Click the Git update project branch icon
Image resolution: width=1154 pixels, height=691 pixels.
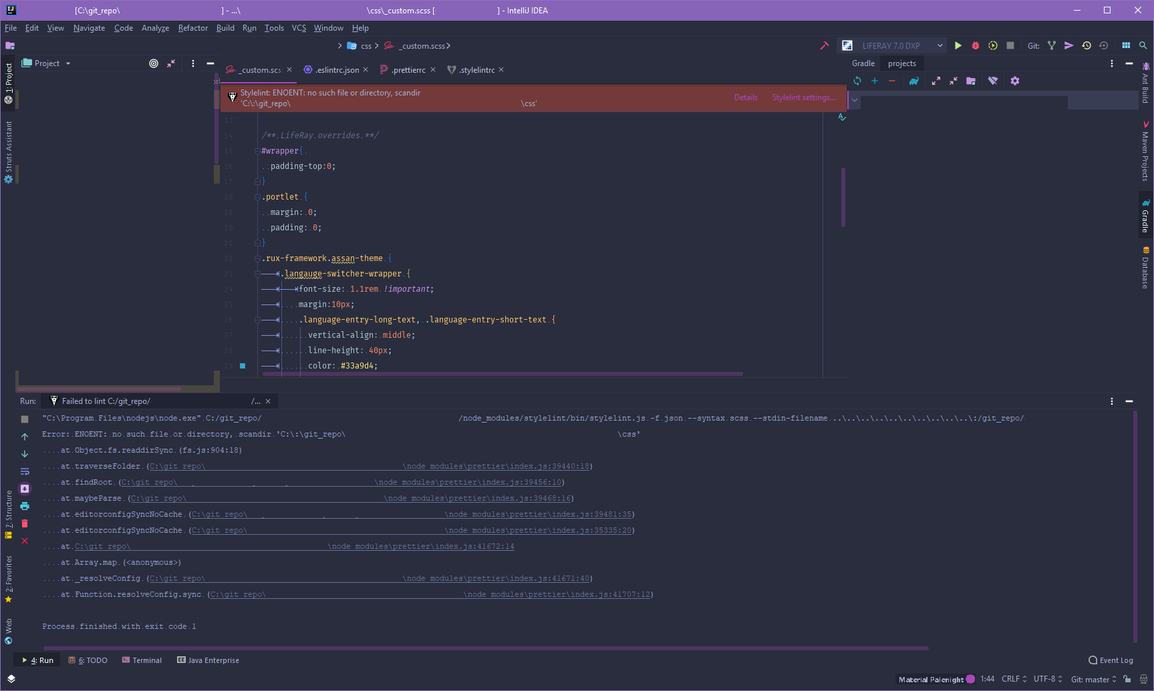coord(1052,45)
